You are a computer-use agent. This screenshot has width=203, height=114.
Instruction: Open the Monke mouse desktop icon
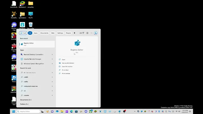tap(14, 15)
